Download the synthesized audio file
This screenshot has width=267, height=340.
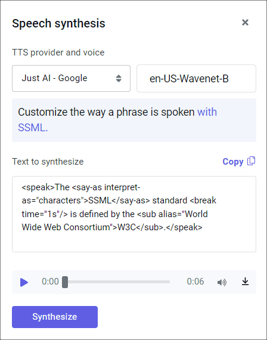(x=246, y=282)
